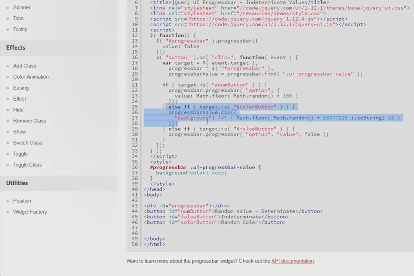Image resolution: width=414 pixels, height=276 pixels.
Task: Click the Effects section heading
Action: pyautogui.click(x=16, y=48)
